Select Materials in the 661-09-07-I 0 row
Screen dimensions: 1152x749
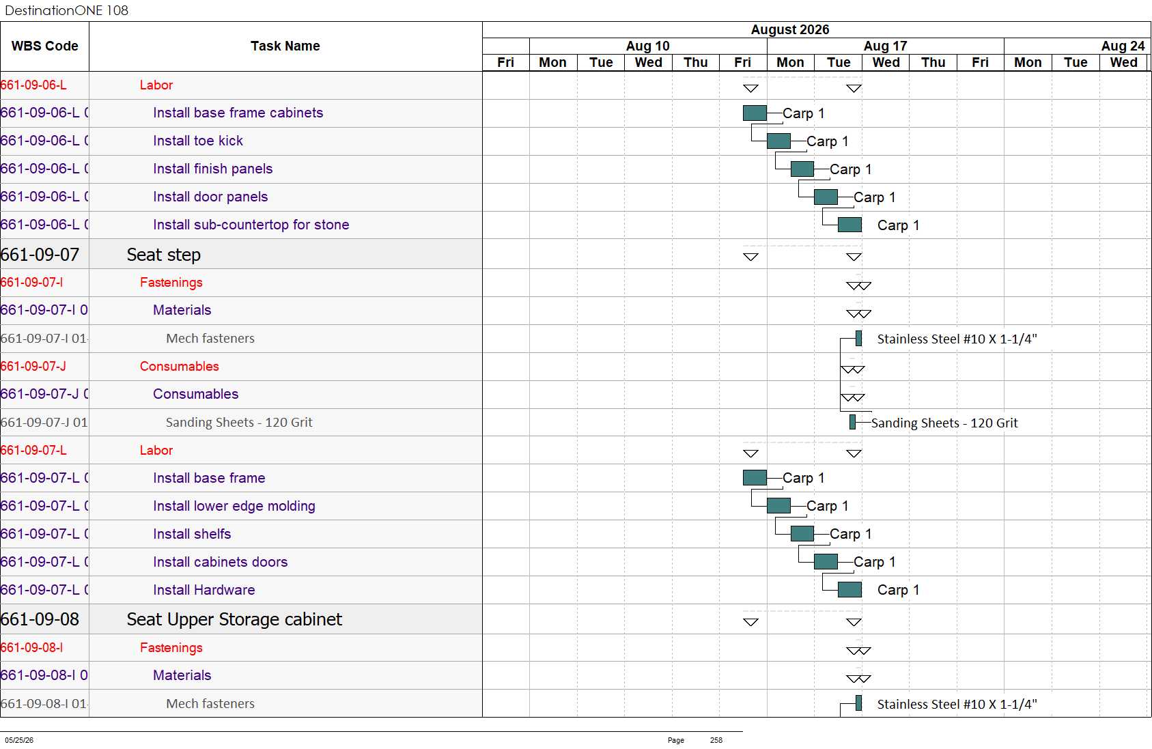click(182, 310)
